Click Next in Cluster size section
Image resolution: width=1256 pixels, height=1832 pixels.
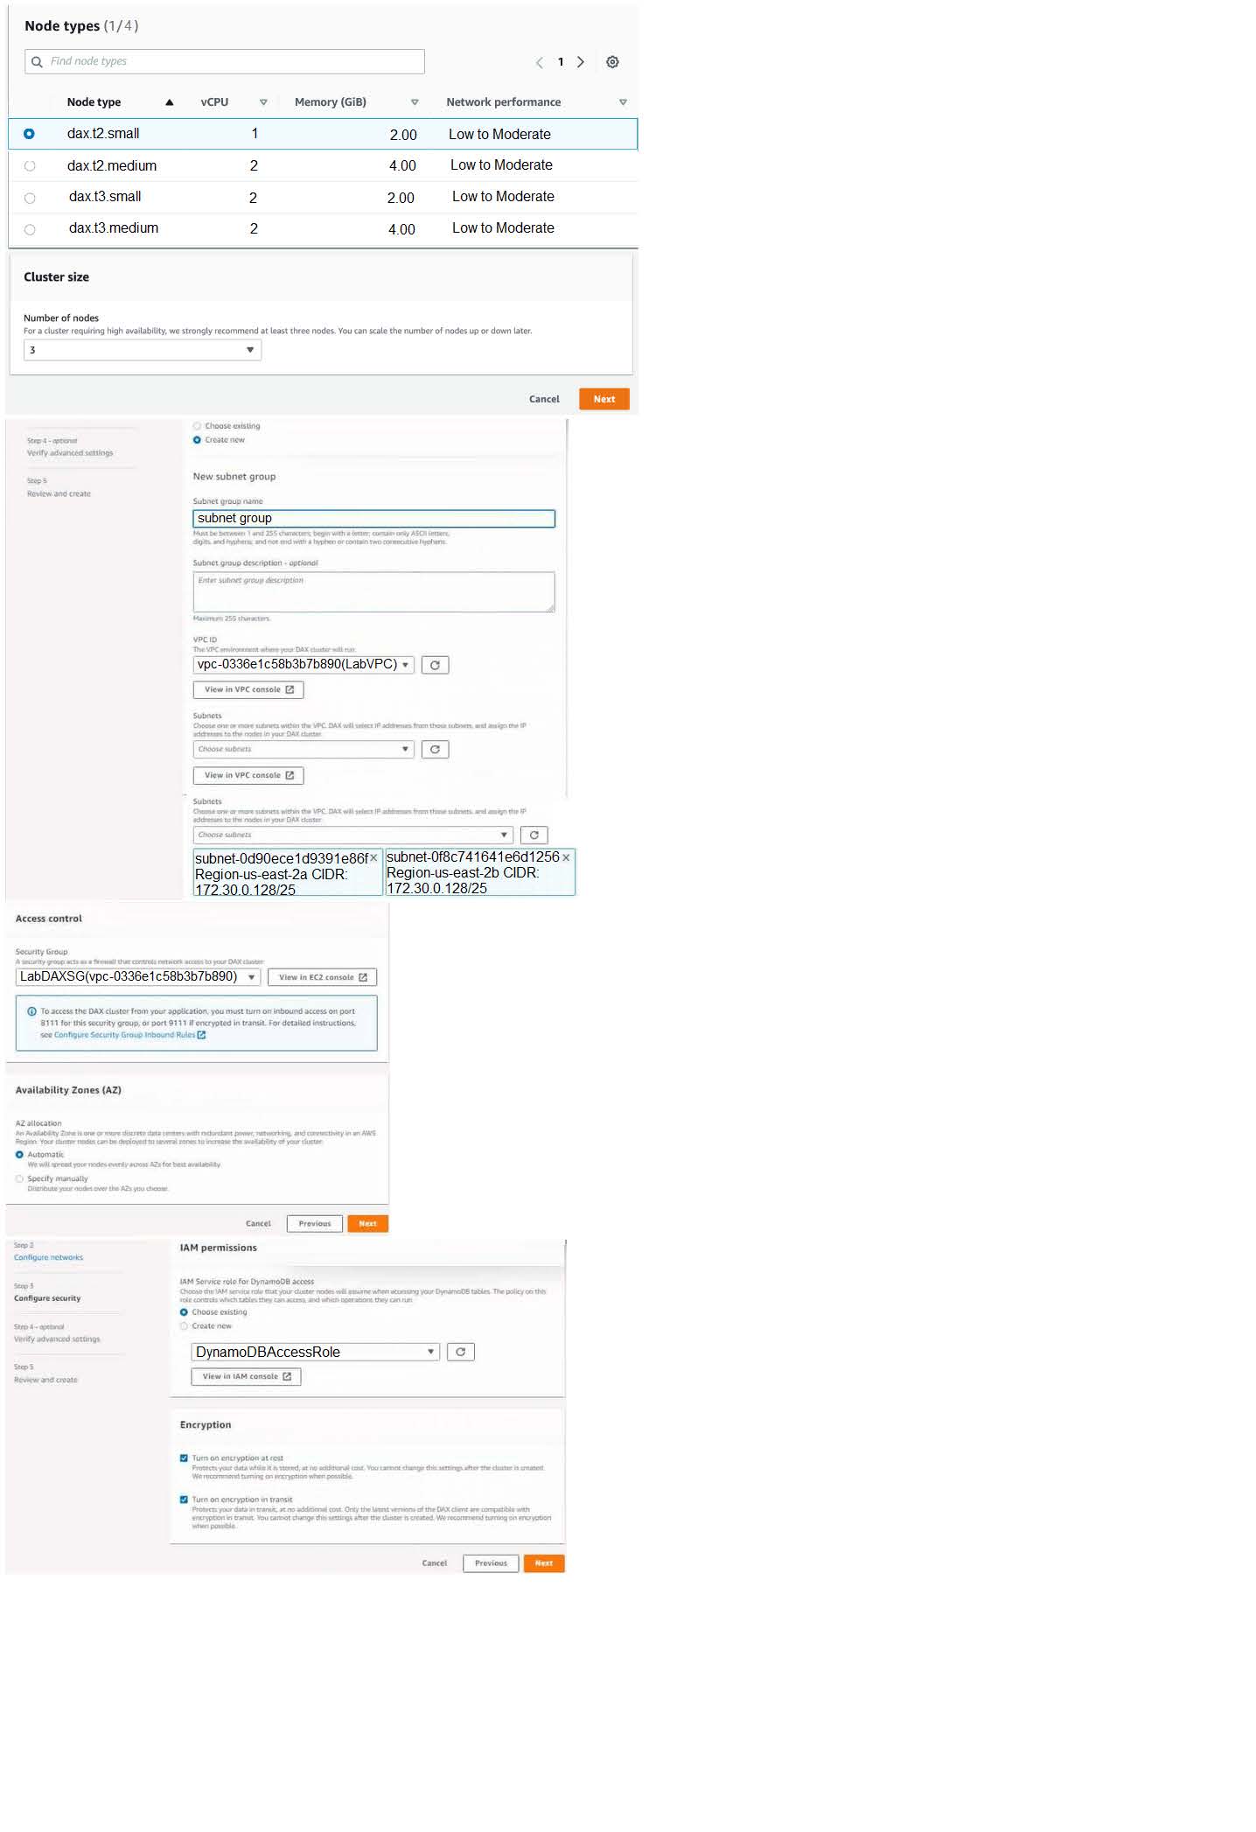pos(604,399)
